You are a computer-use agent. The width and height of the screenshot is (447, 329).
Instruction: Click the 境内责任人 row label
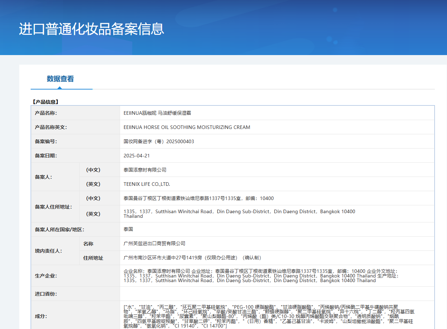coord(48,251)
